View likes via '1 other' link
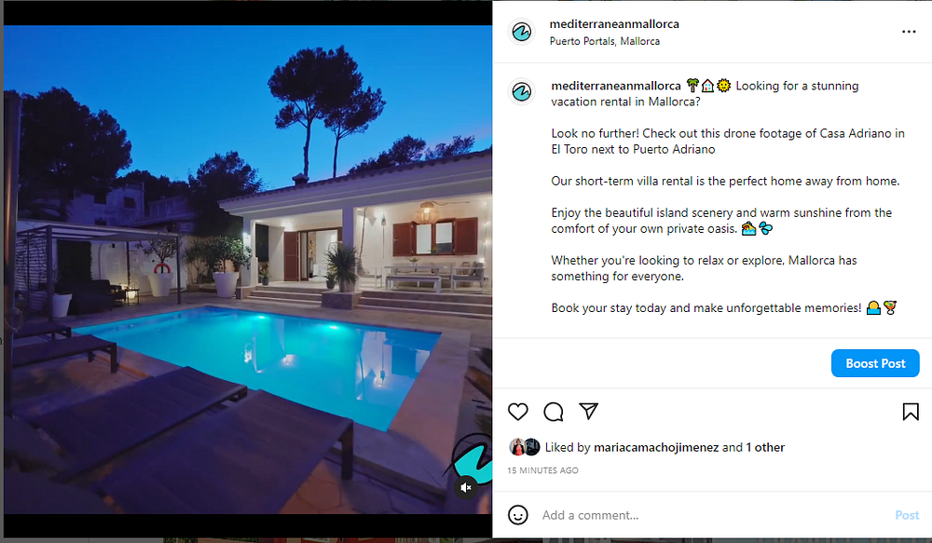Viewport: 932px width, 543px height. pyautogui.click(x=765, y=447)
